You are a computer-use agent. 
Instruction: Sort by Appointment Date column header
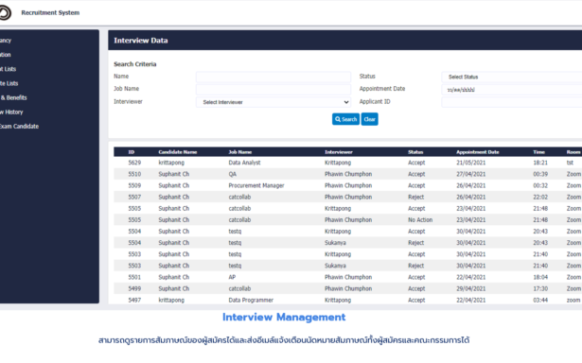tap(477, 152)
